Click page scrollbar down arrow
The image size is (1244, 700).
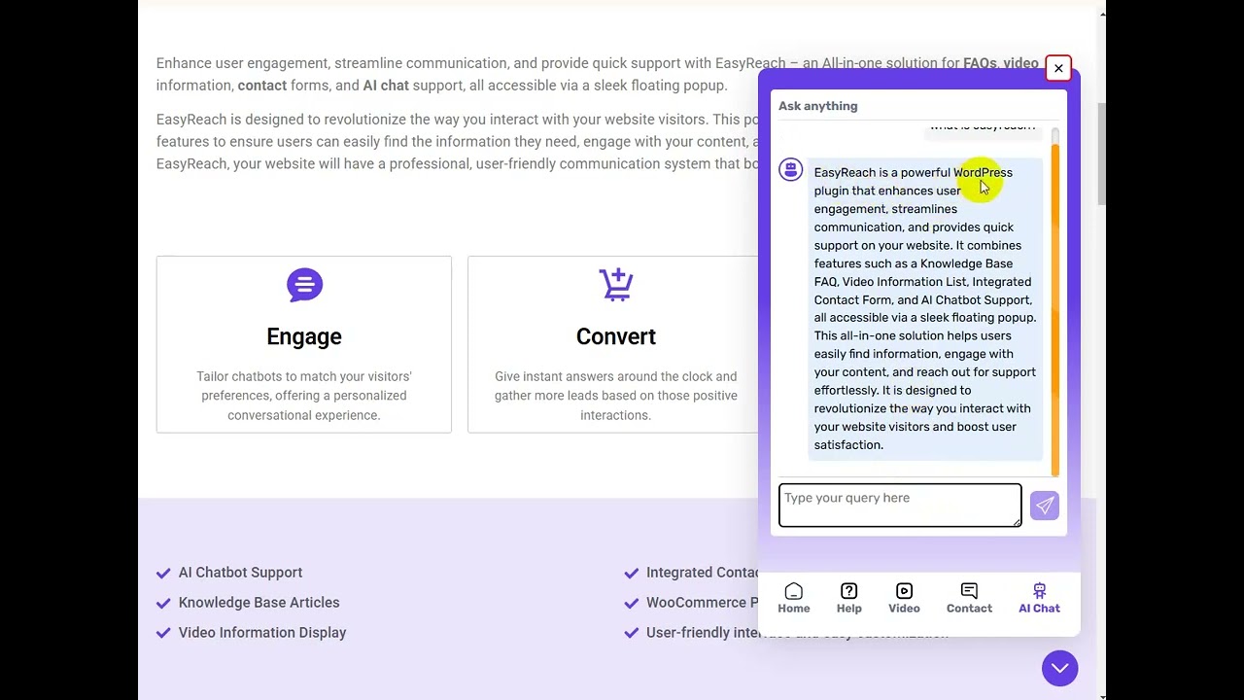pos(1101,694)
